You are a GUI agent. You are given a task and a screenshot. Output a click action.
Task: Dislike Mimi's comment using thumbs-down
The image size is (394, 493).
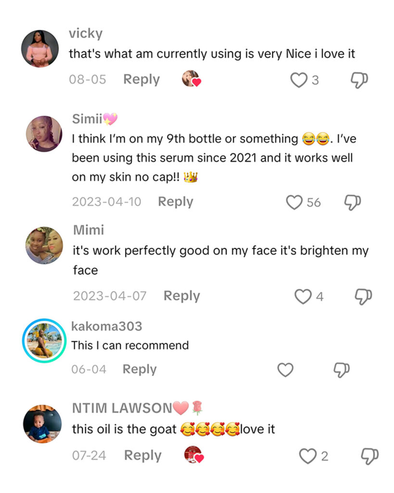coord(363,297)
